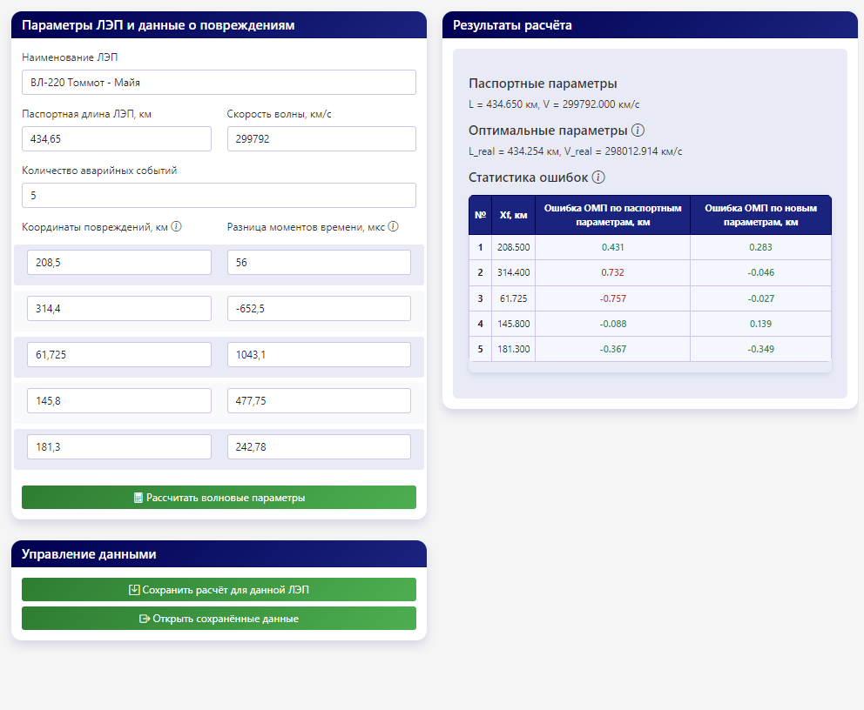Viewport: 864px width, 710px height.
Task: Click the Xf, км column header
Action: click(513, 215)
